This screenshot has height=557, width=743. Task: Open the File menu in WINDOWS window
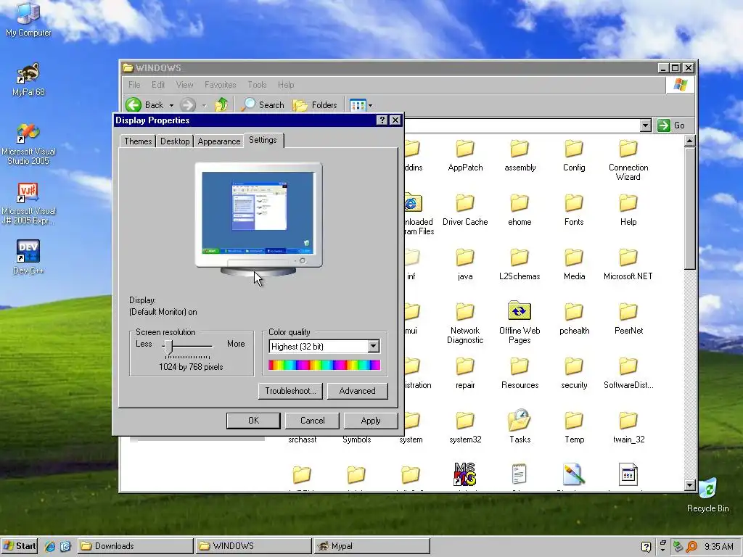(x=134, y=85)
